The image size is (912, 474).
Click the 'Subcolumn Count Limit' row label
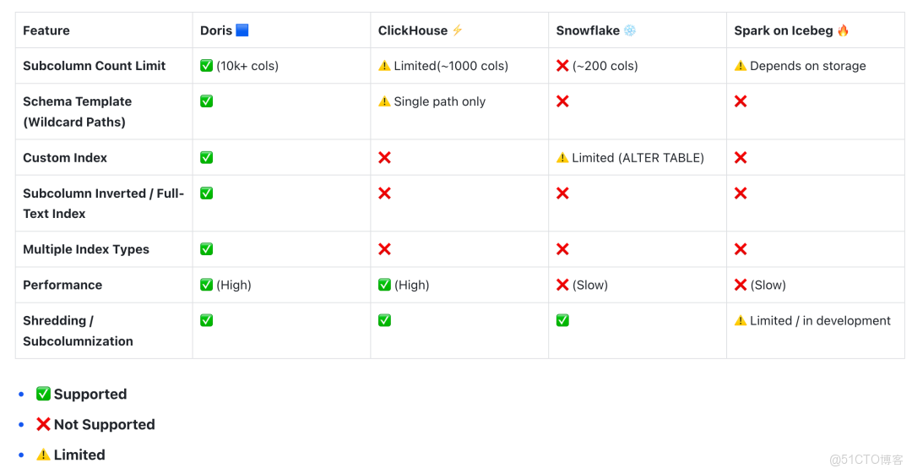click(94, 66)
